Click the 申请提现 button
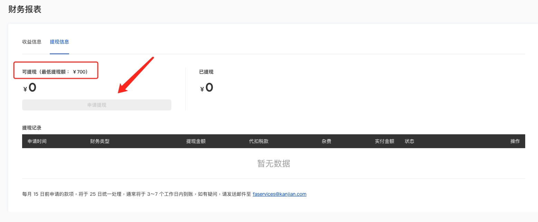Image resolution: width=538 pixels, height=222 pixels. coord(97,105)
